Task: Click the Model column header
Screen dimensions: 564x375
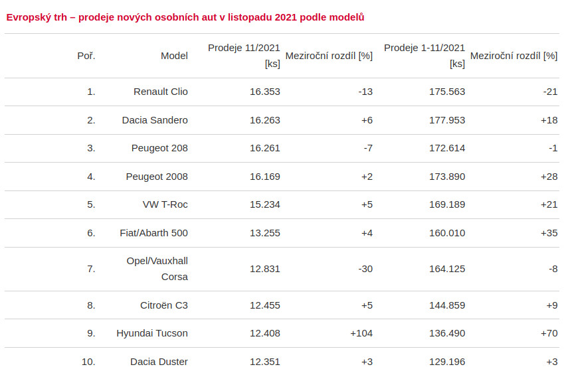Action: (174, 56)
